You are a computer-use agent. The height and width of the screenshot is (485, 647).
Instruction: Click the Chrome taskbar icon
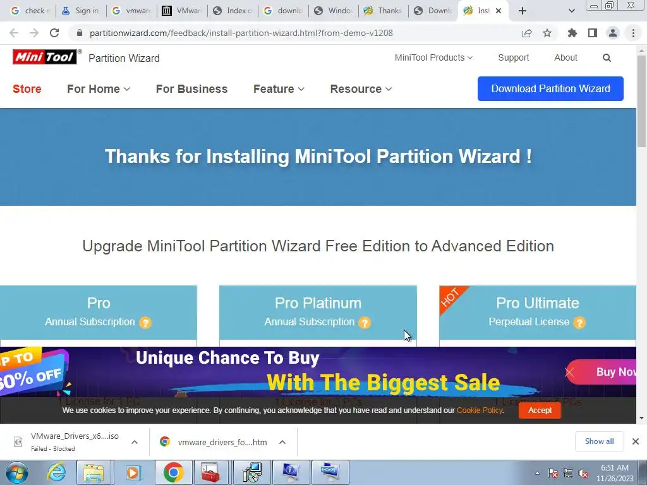(173, 472)
